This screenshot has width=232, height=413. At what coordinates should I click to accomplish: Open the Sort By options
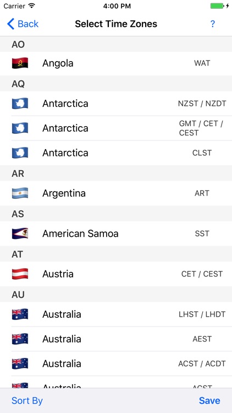(x=27, y=401)
